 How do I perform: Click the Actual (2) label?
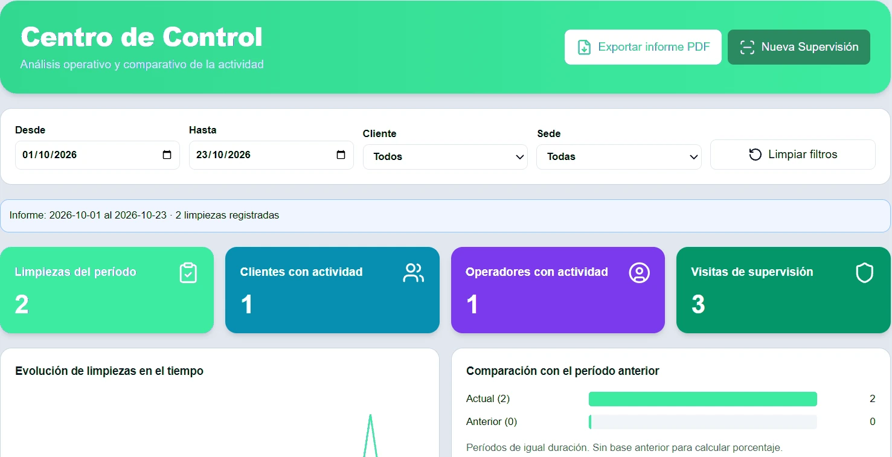(488, 399)
